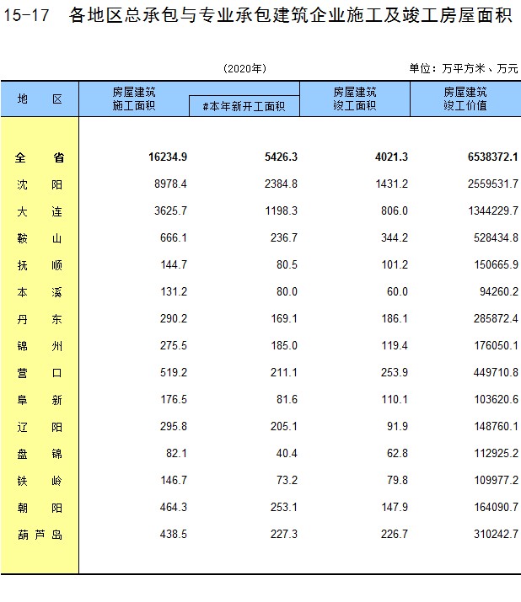Select the 葫芦岛 value 227.3

pyautogui.click(x=284, y=534)
